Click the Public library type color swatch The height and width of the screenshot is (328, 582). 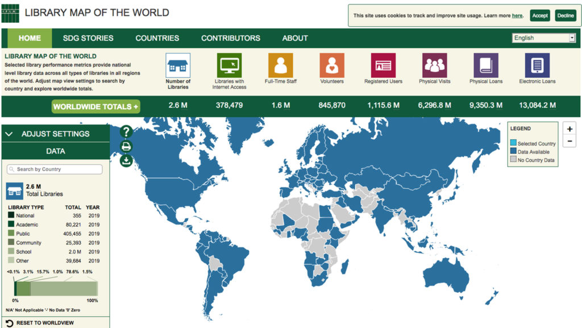tap(11, 234)
